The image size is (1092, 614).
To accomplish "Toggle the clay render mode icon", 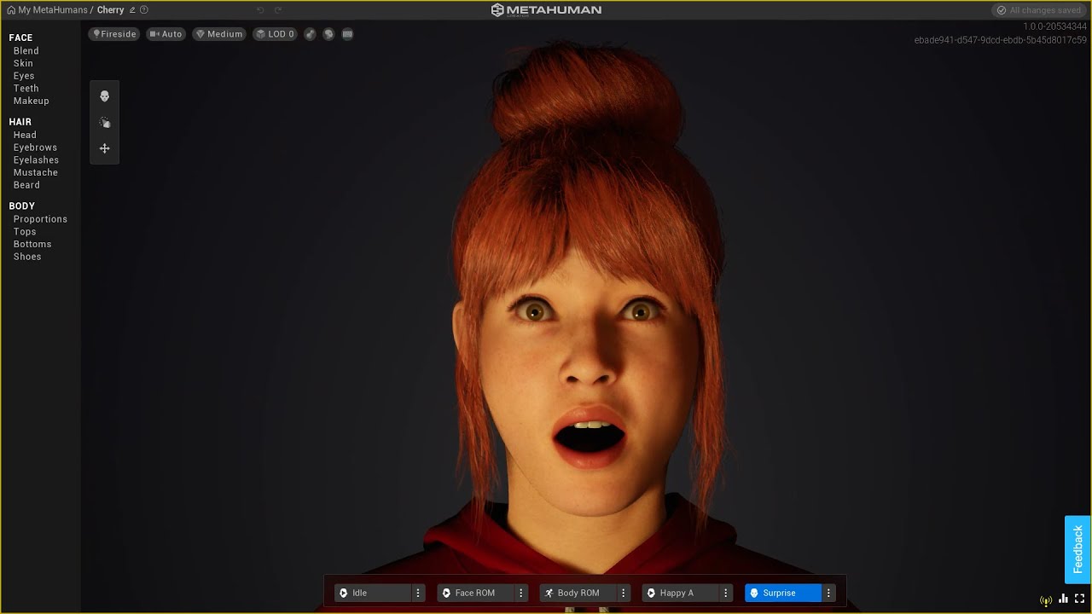I will pos(310,34).
